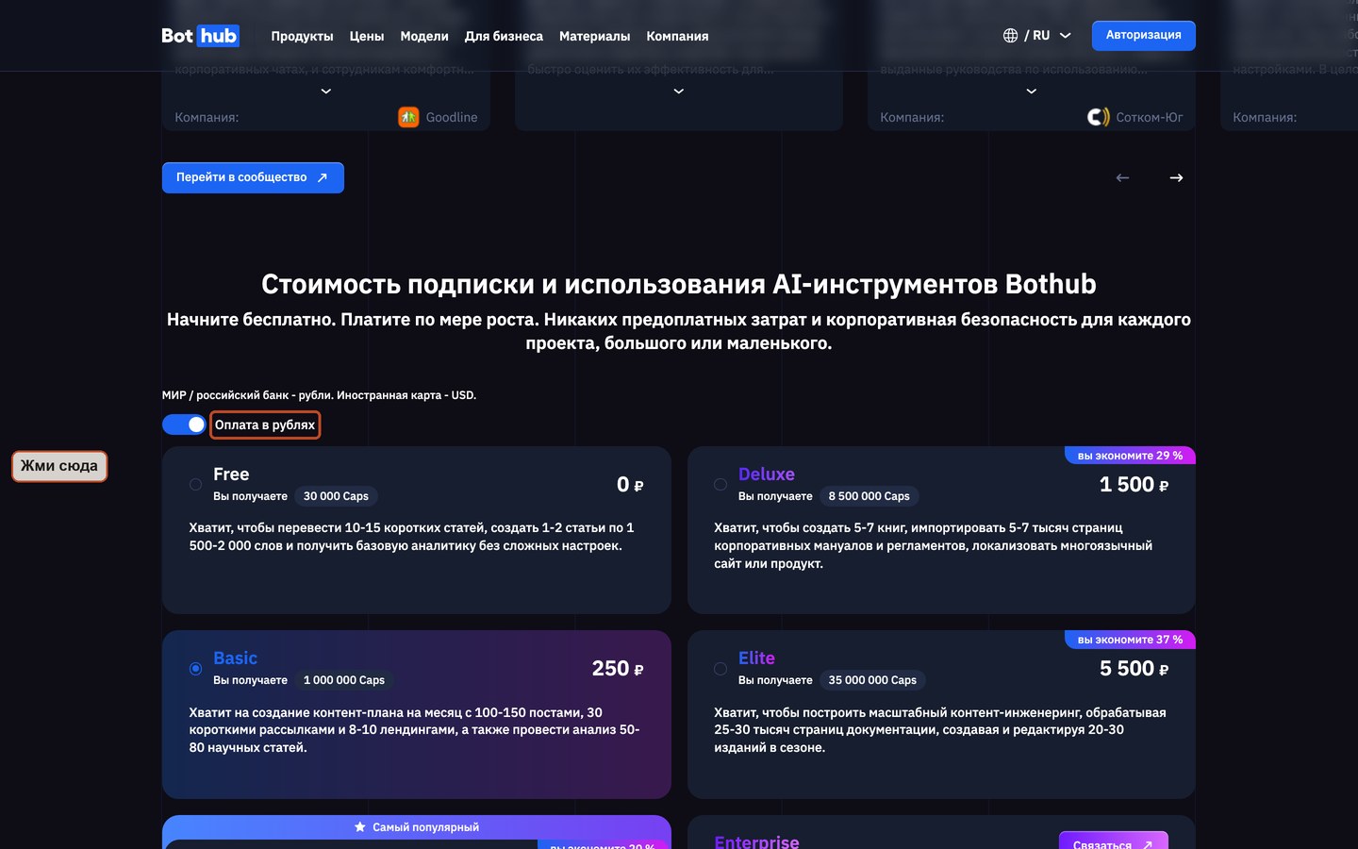
Task: Click the Сотком-Юг company logo
Action: point(1098,117)
